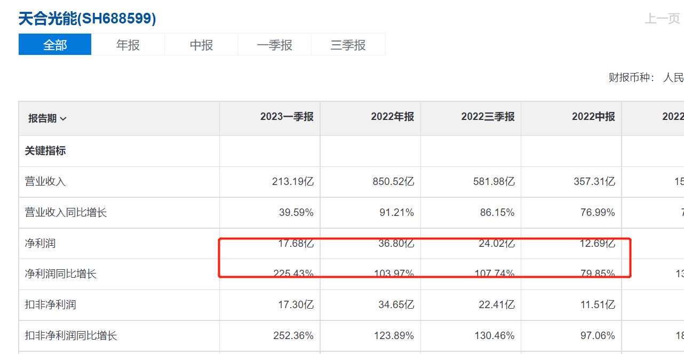Image resolution: width=684 pixels, height=354 pixels.
Task: Click the 净利润 row label
Action: click(x=40, y=244)
